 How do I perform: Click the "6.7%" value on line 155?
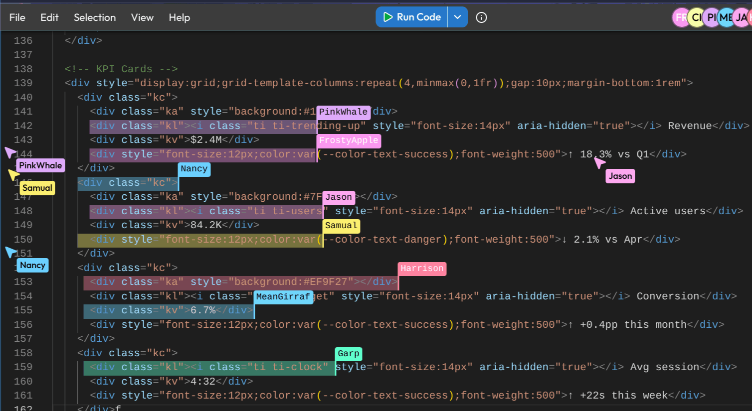203,310
